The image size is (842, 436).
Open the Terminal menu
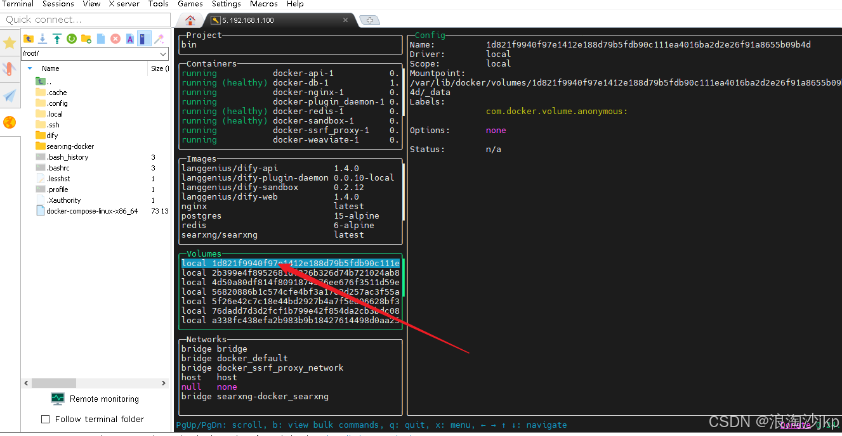point(18,4)
